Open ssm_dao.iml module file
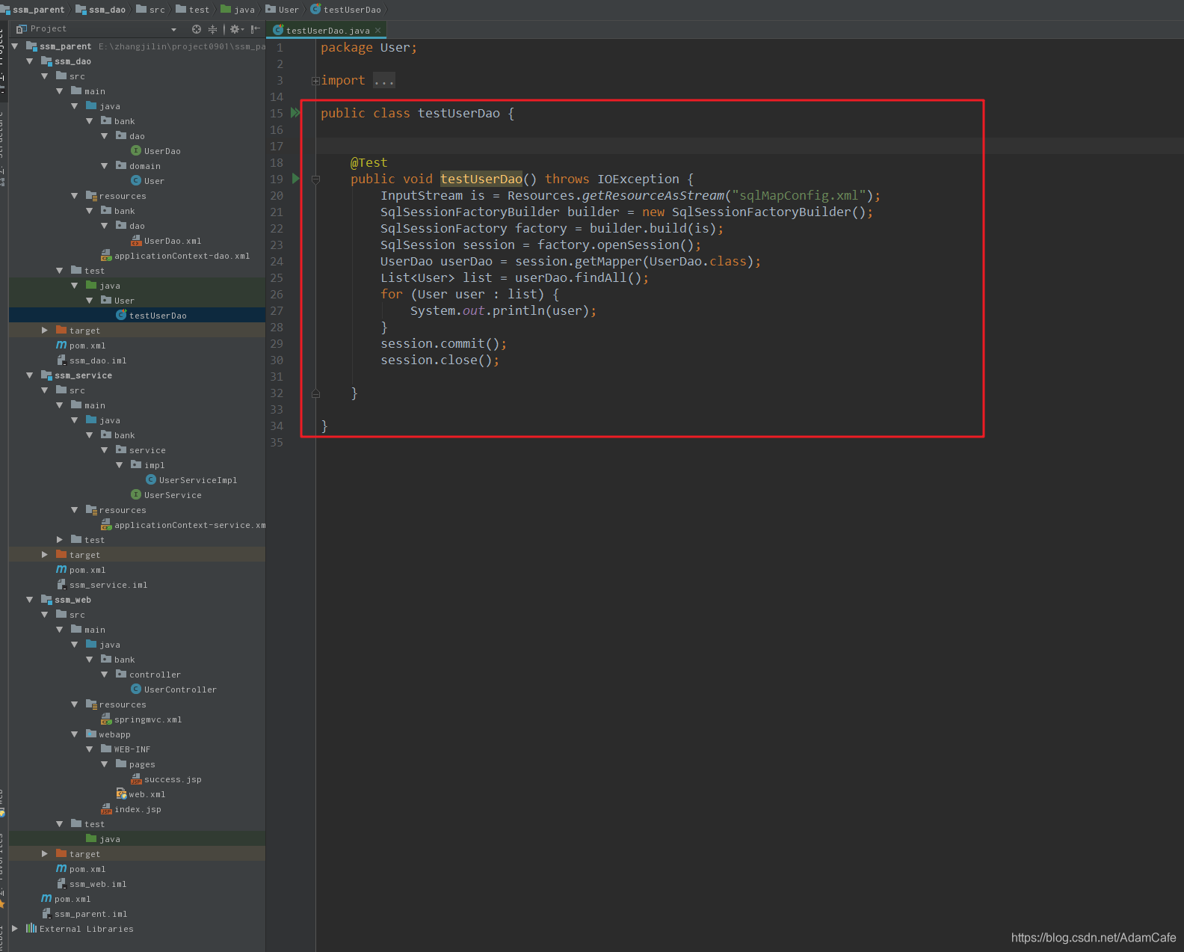Screen dimensions: 1184x952 (x=91, y=360)
